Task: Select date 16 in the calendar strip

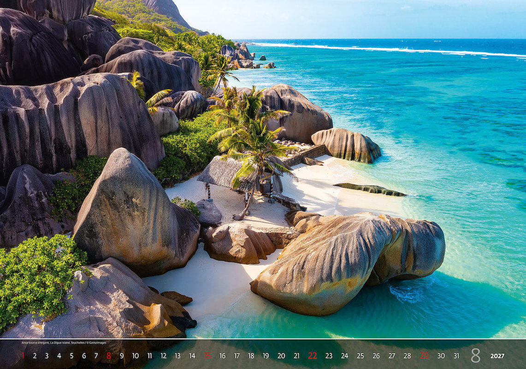Action: (222, 356)
